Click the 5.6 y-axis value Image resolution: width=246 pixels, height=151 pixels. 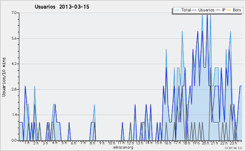pos(14,38)
